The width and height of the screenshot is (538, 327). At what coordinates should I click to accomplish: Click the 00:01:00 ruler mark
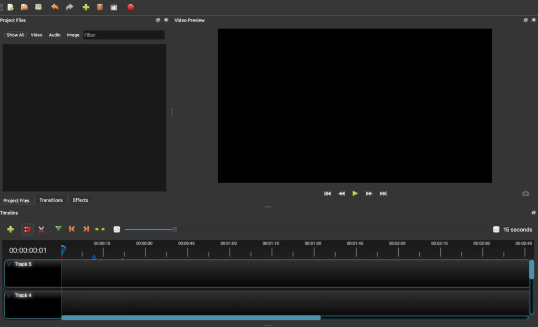tap(229, 244)
